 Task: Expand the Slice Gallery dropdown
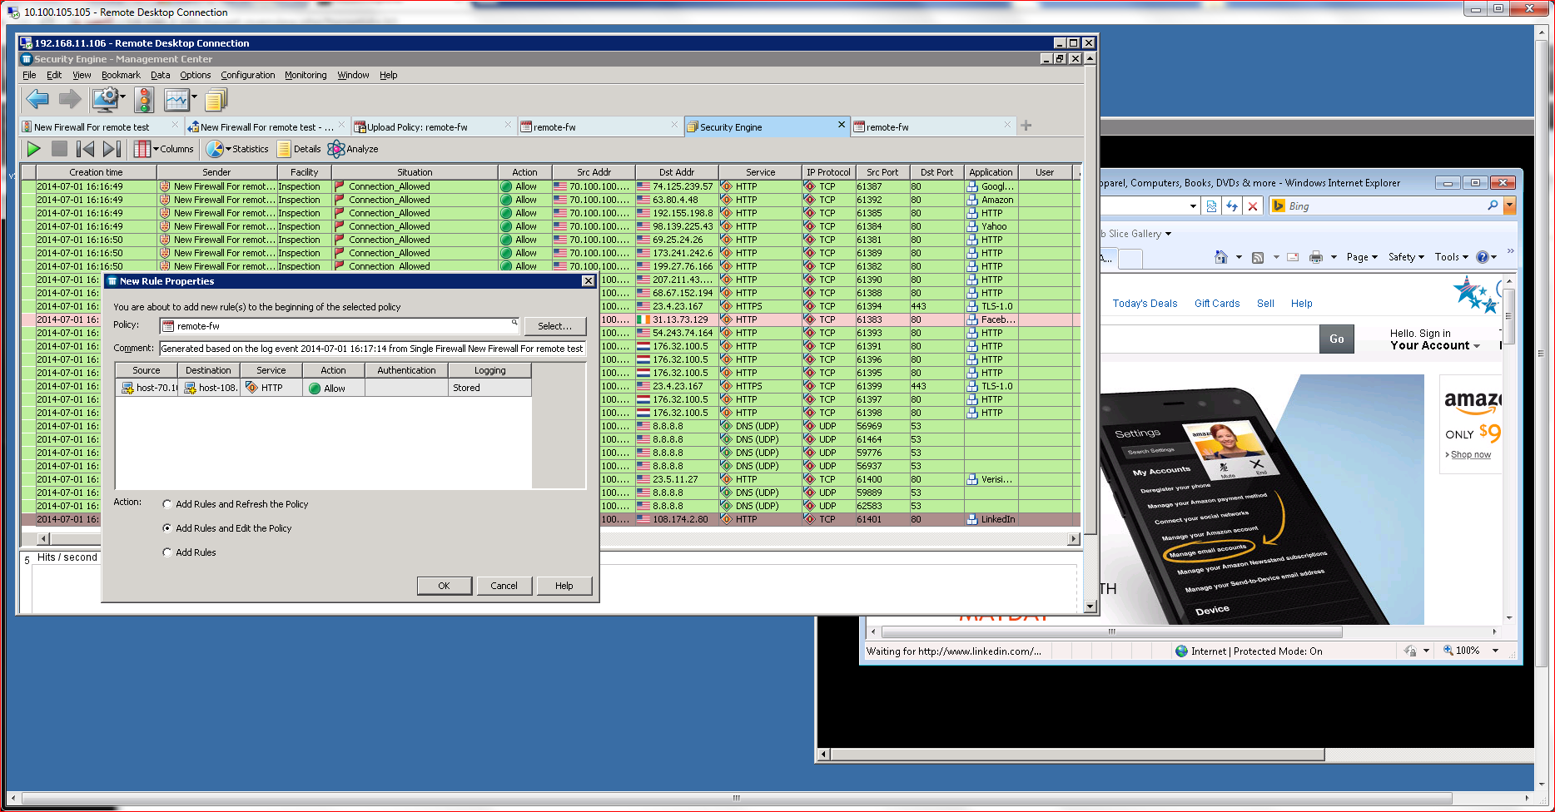(1168, 234)
